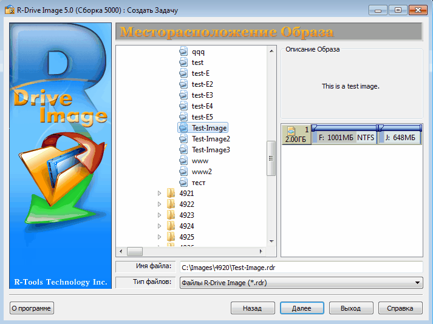
Task: Click the test image file icon
Action: 183,62
